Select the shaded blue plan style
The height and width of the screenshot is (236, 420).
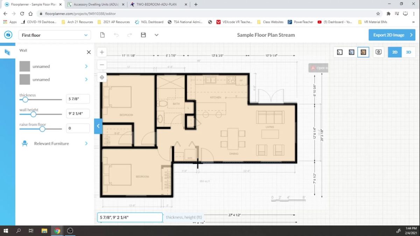[x=351, y=52]
